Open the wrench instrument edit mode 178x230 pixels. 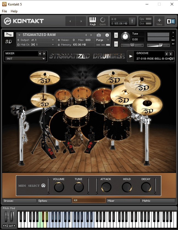(x=9, y=35)
